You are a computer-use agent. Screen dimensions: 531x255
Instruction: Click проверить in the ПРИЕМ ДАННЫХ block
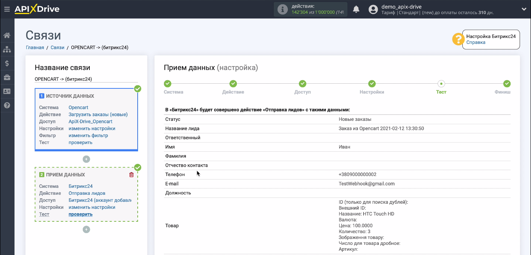[80, 214]
